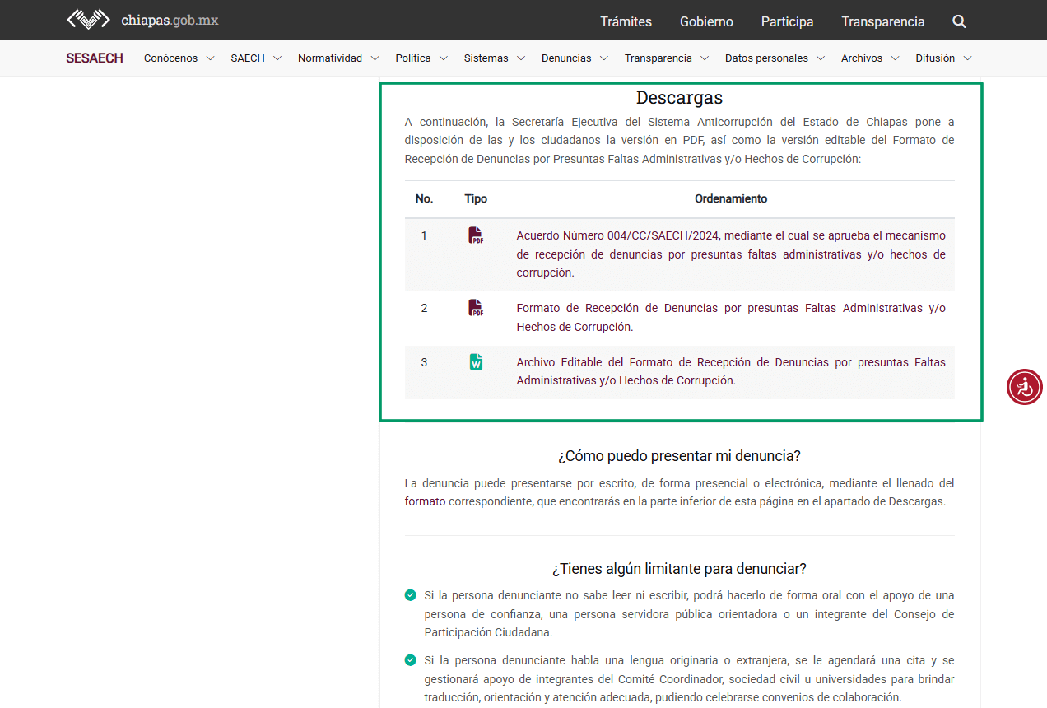The height and width of the screenshot is (708, 1047).
Task: Click the PDF icon for Acuerdo Número 004
Action: pyautogui.click(x=476, y=235)
